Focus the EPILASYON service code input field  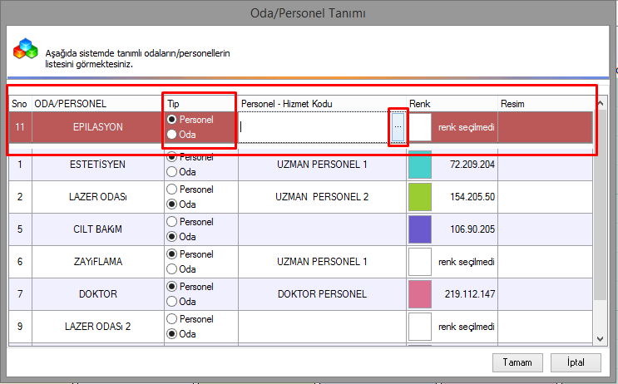tap(314, 127)
